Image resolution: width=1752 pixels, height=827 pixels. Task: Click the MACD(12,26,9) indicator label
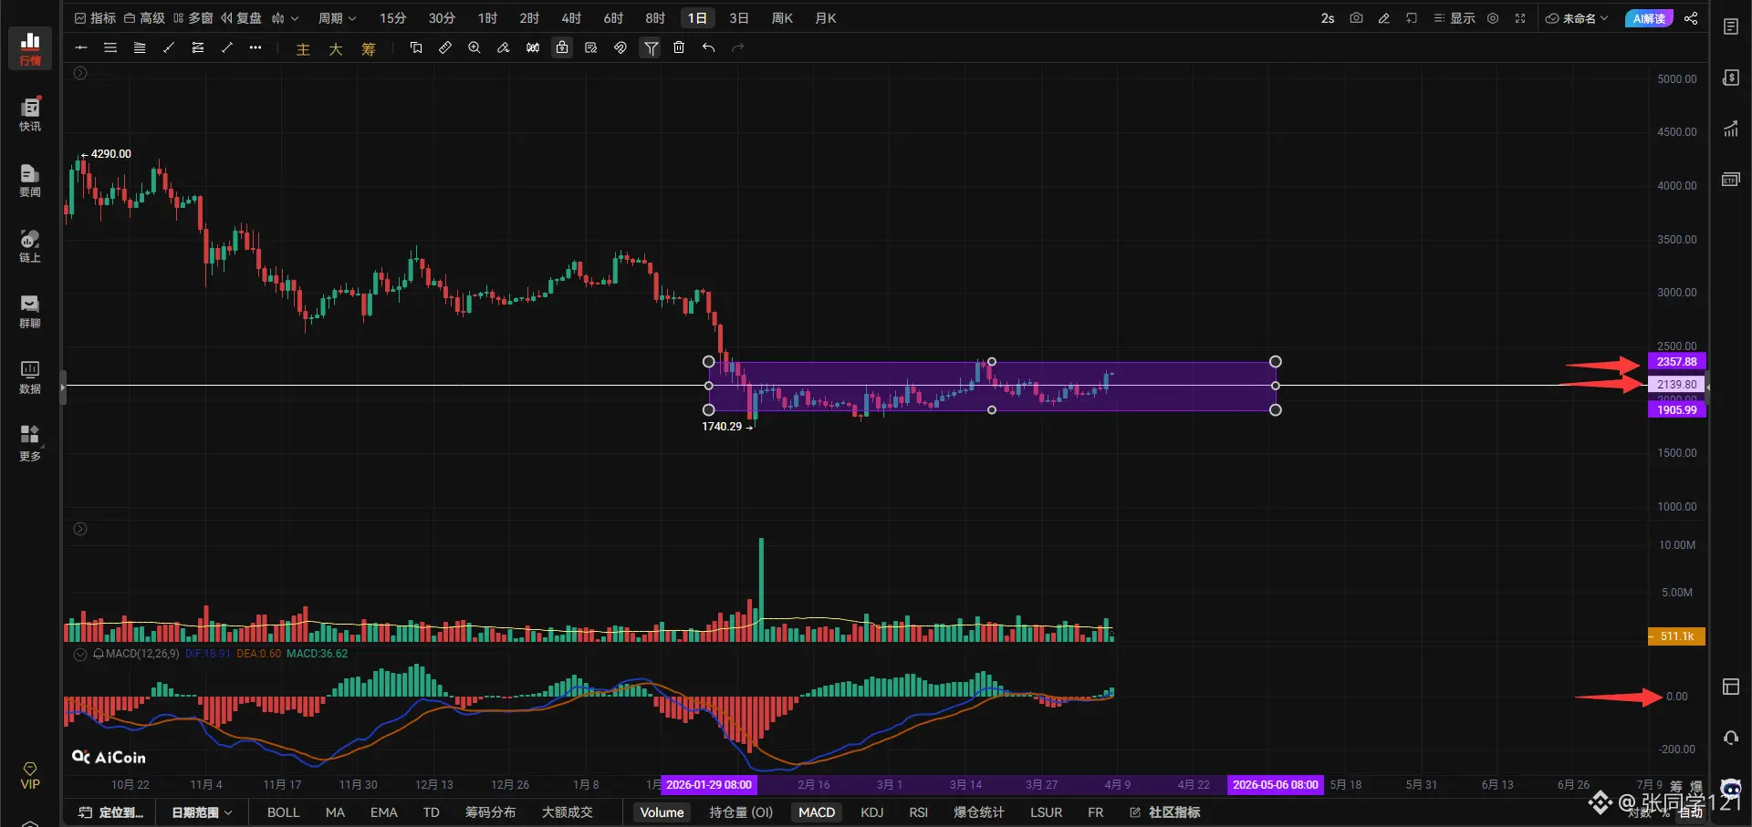coord(142,654)
